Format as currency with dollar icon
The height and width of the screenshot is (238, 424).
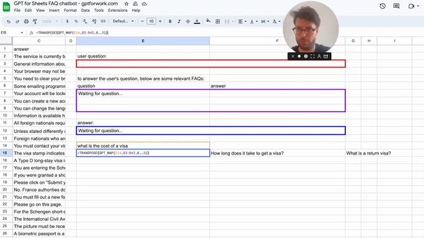tap(67, 21)
